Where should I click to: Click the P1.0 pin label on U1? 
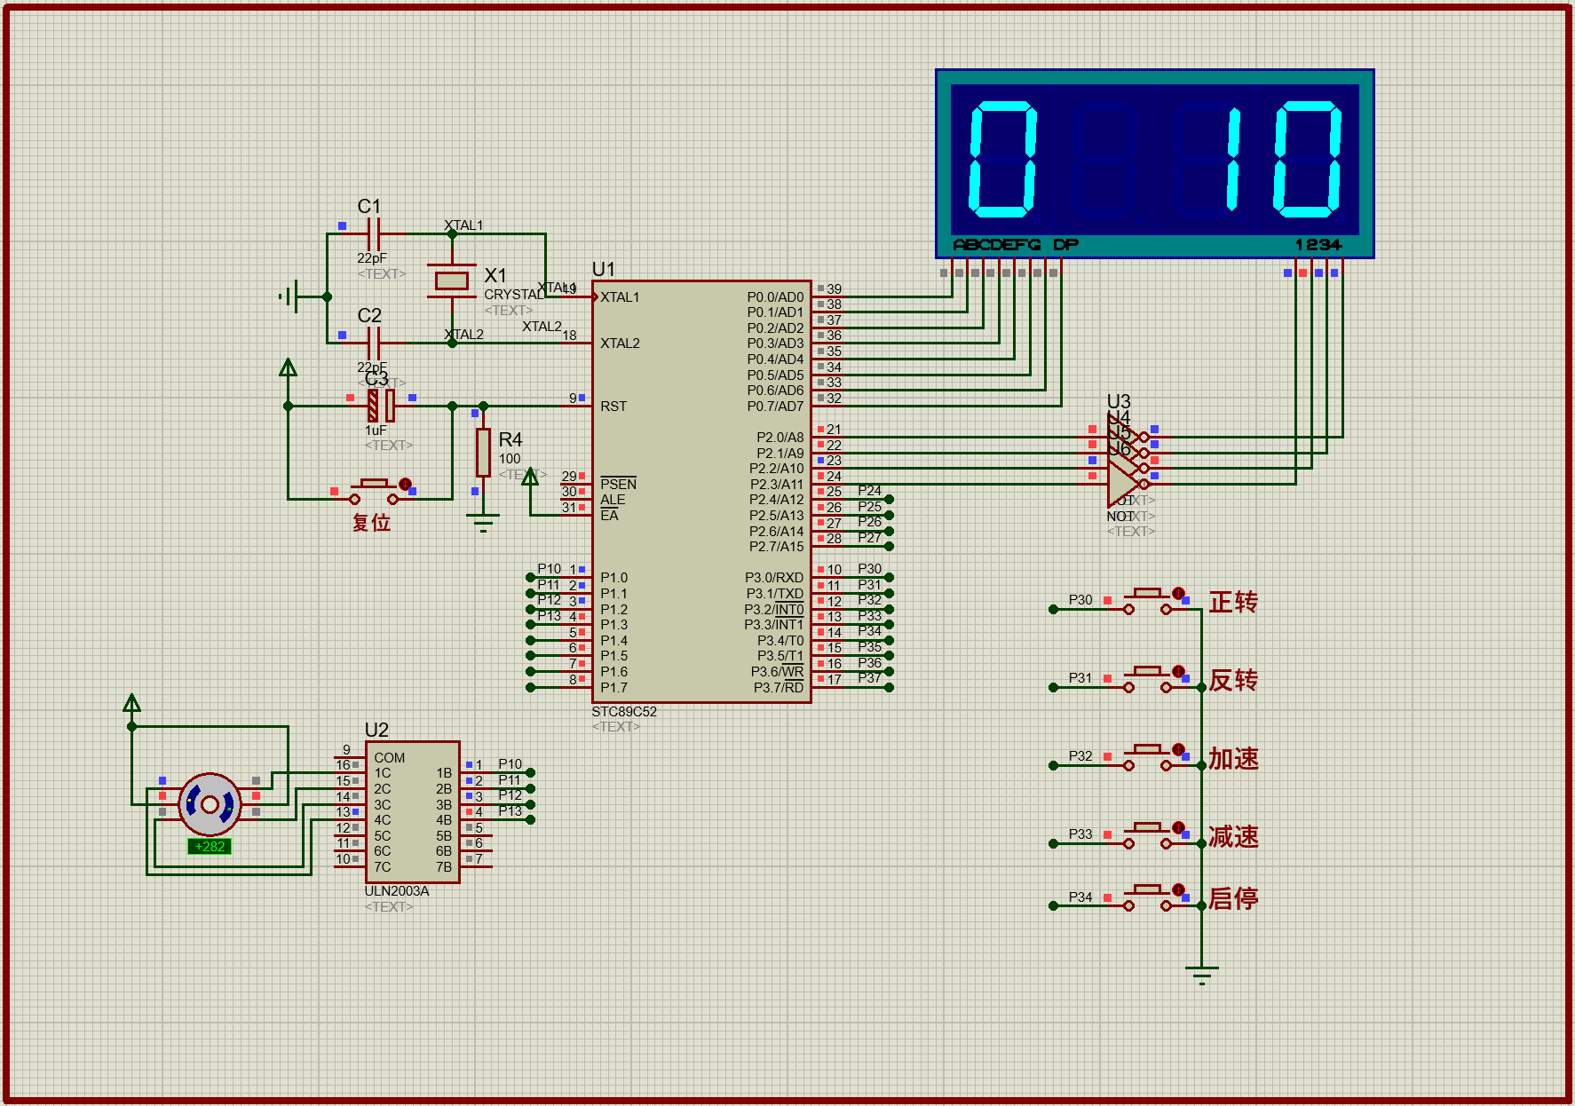[613, 578]
